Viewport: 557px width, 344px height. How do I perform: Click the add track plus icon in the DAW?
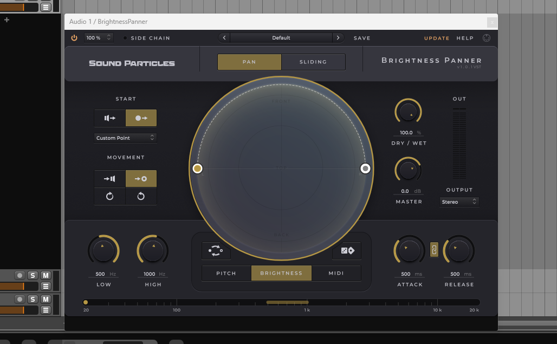7,20
